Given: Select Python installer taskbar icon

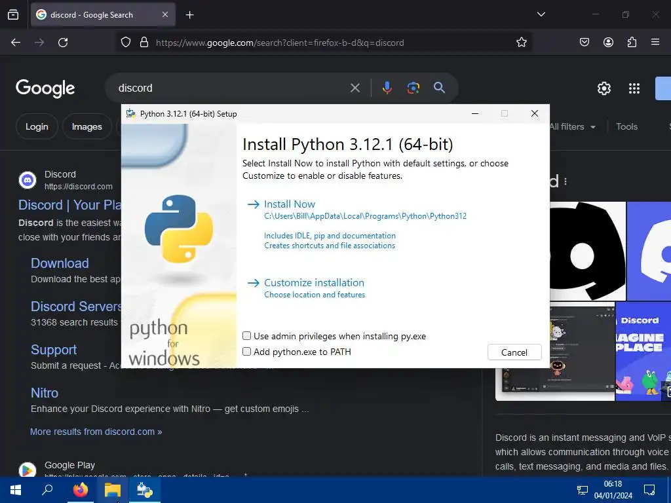Looking at the screenshot, I should coord(145,490).
